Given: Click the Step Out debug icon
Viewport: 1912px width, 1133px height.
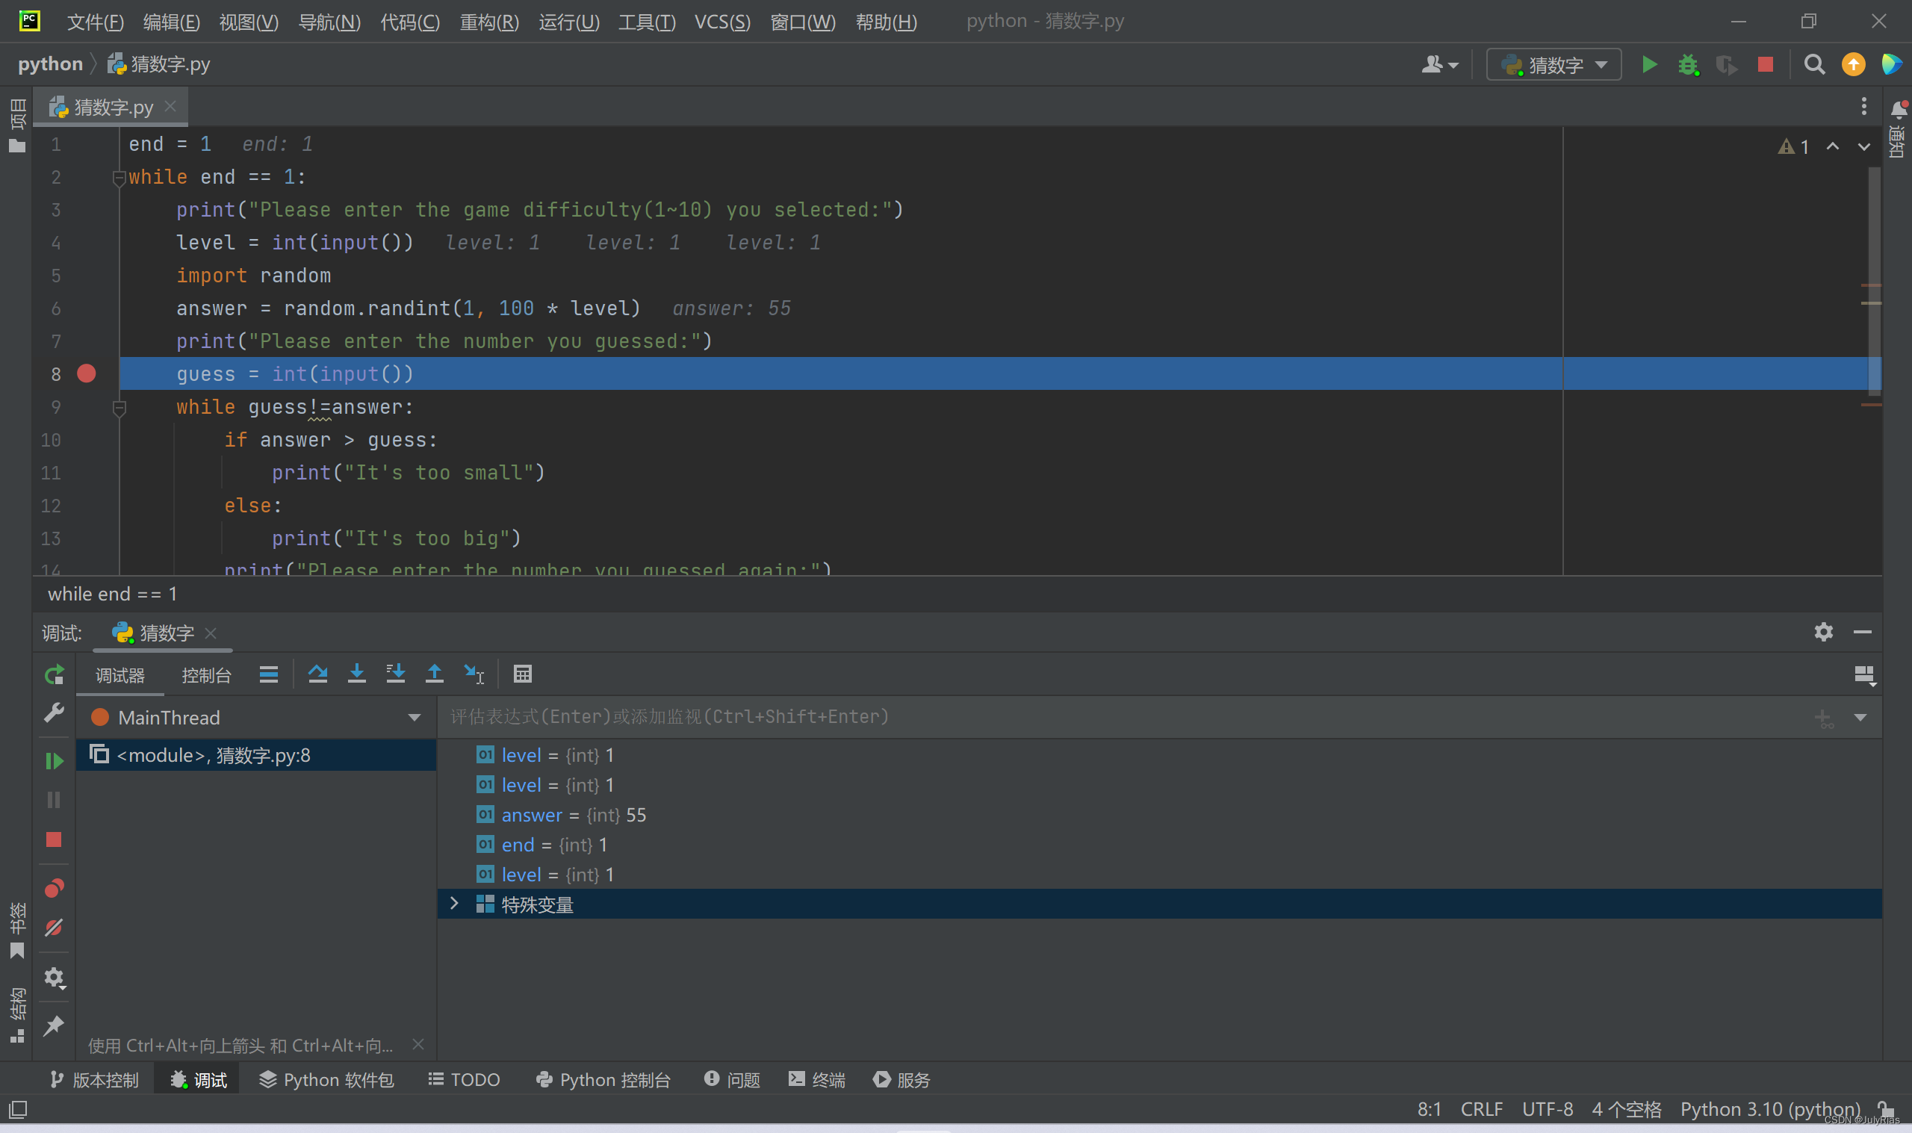Looking at the screenshot, I should (434, 674).
